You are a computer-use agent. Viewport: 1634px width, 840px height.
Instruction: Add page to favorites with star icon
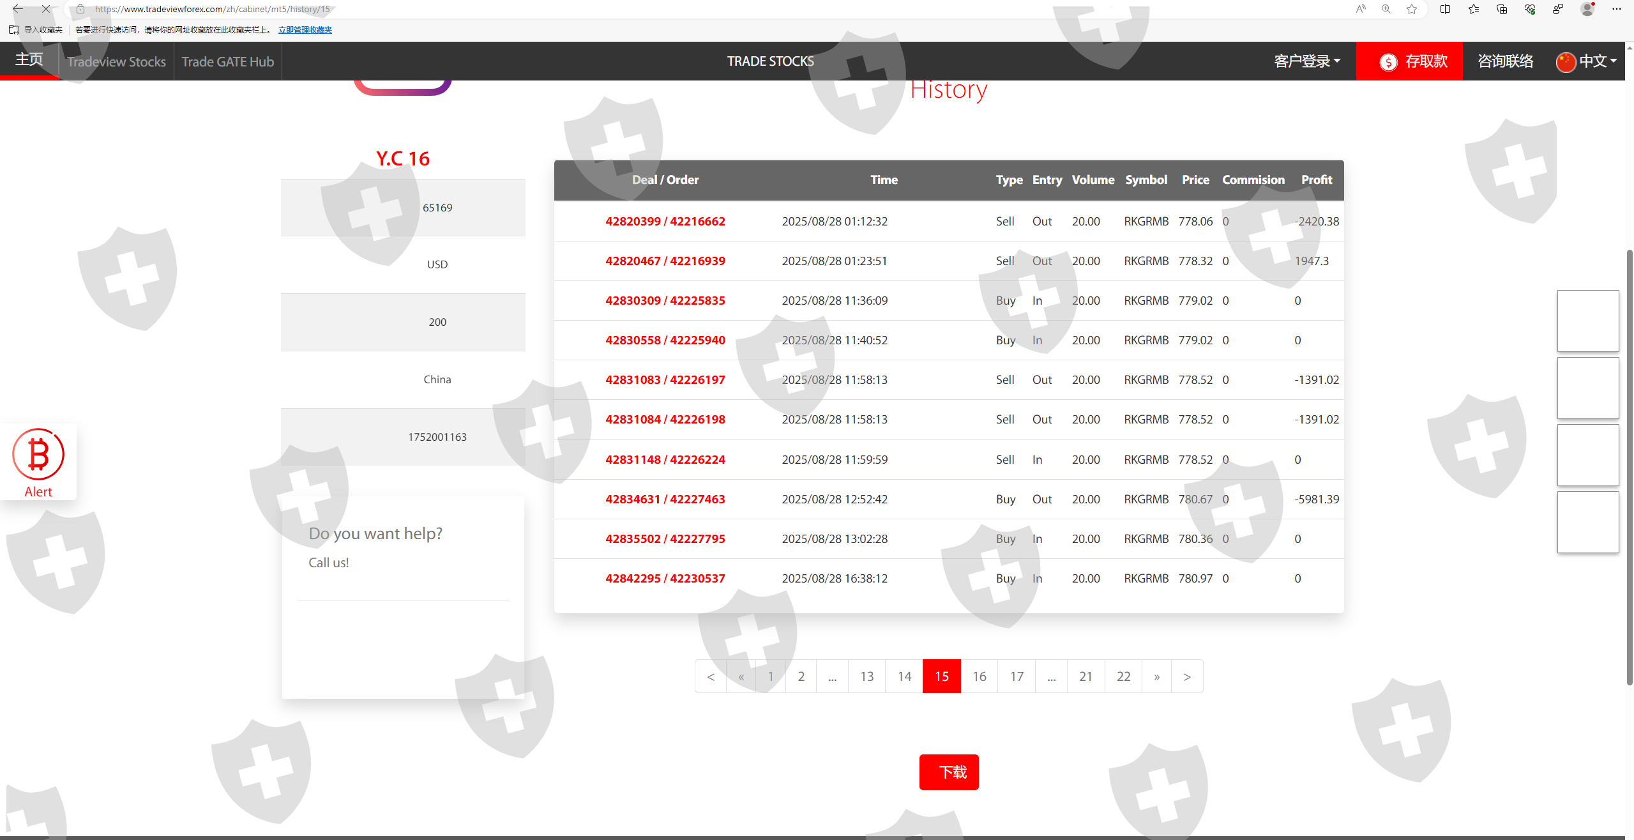(1412, 9)
